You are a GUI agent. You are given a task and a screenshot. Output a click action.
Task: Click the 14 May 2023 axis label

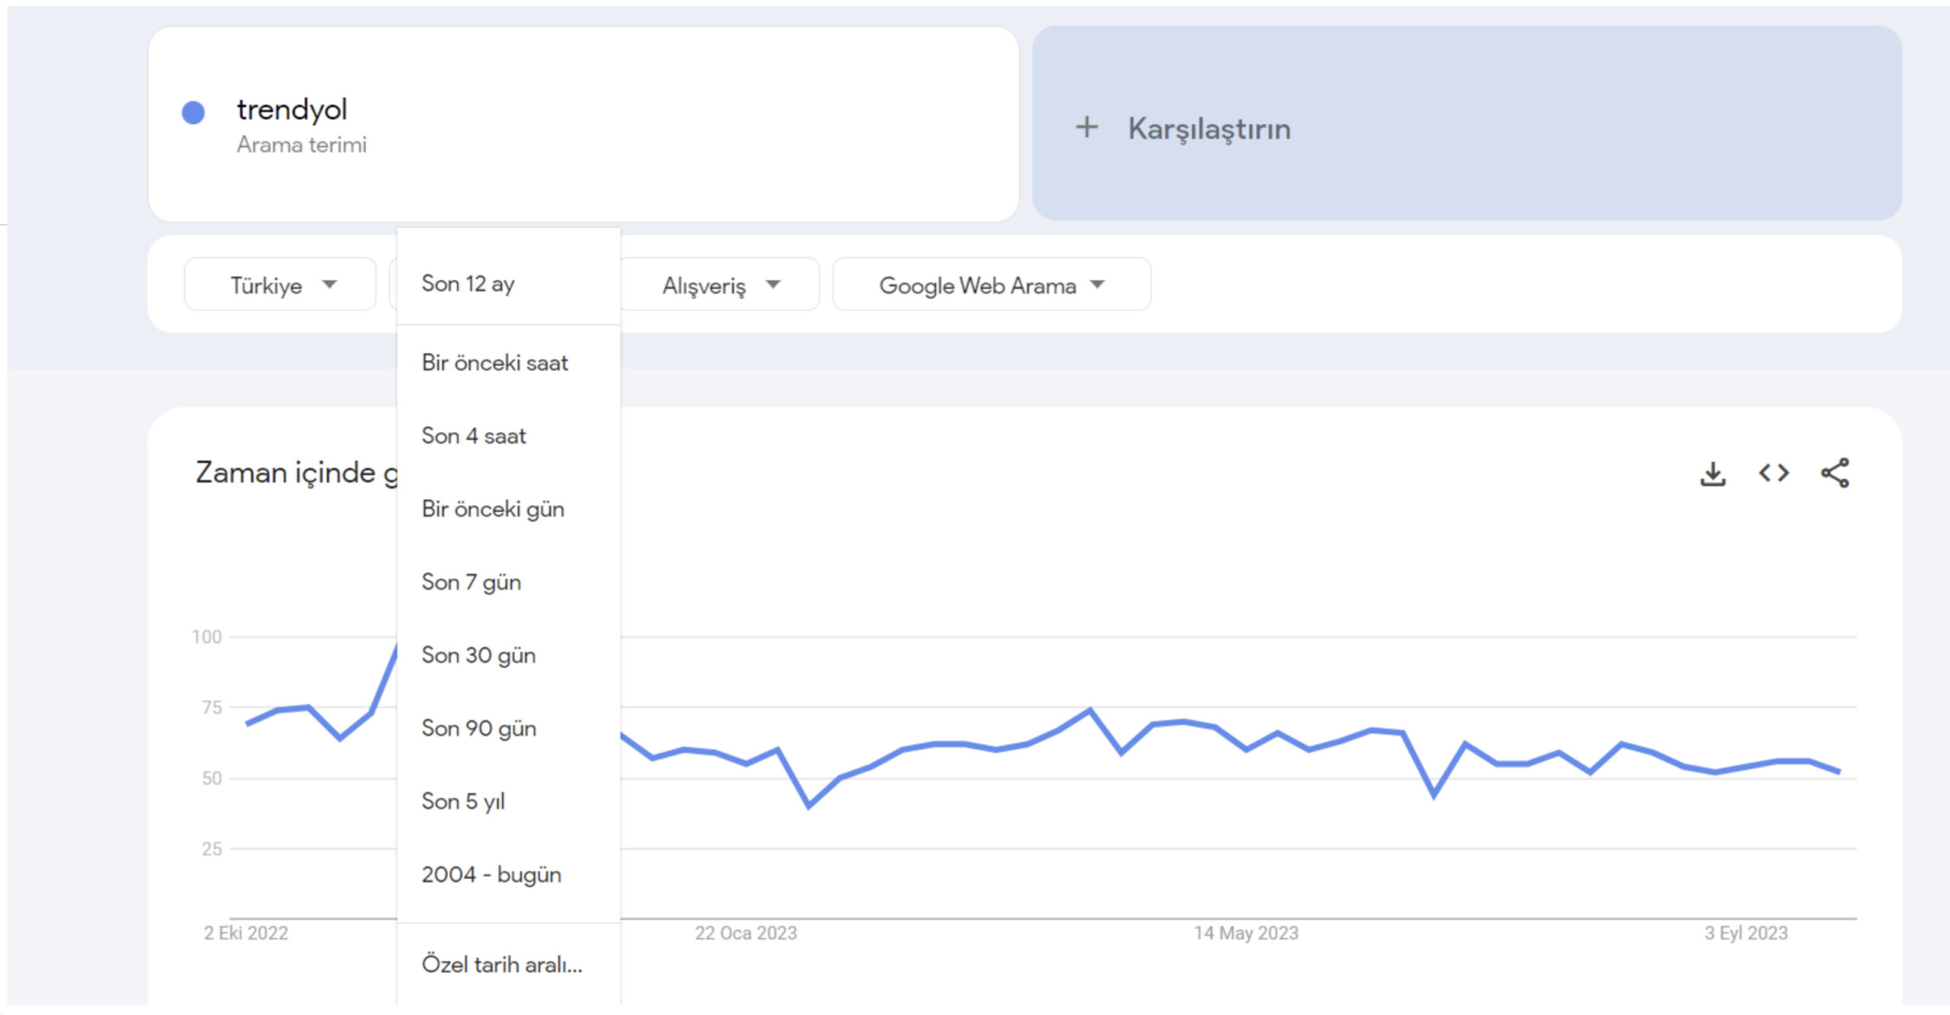pos(1246,933)
